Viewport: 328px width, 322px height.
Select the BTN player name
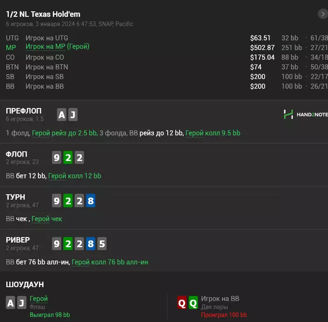(47, 67)
